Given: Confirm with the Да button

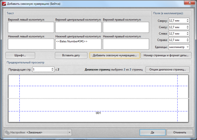Looking at the screenshot, I should coord(152,132).
